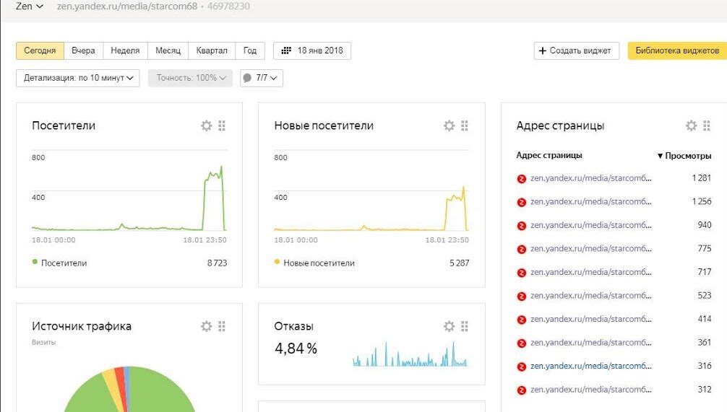
Task: Click the Создать виджет button
Action: 576,51
